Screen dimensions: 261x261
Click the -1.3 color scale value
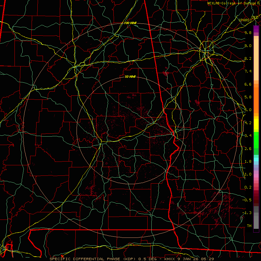click(247, 213)
